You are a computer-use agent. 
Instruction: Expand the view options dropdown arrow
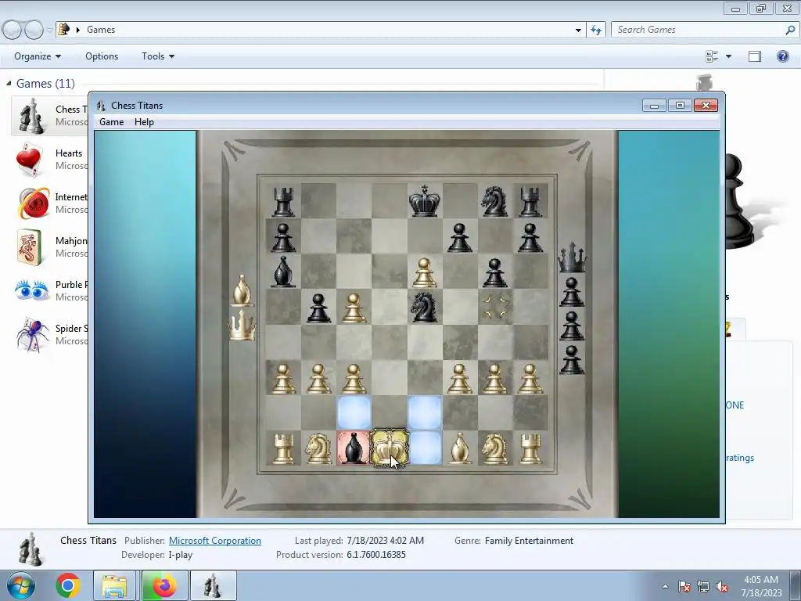728,56
